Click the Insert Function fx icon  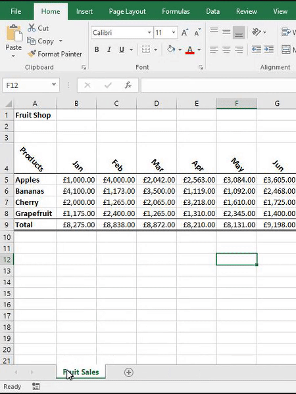[128, 85]
